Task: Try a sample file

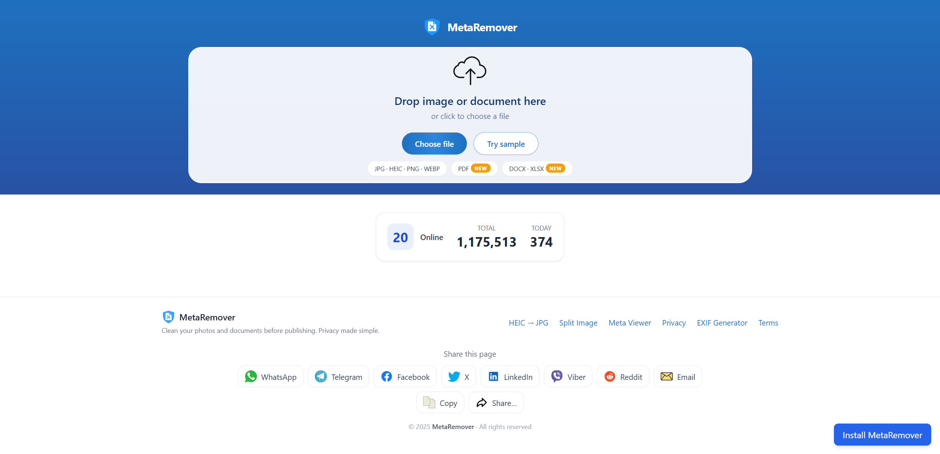Action: (x=505, y=144)
